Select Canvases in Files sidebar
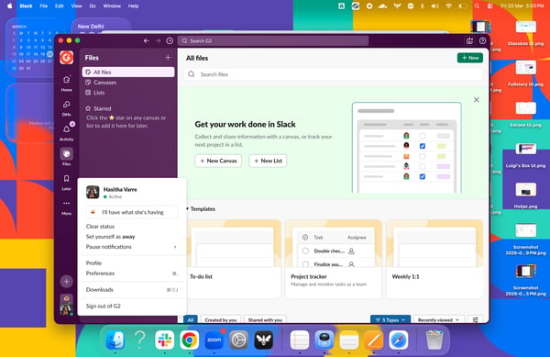This screenshot has width=550, height=357. click(128, 83)
